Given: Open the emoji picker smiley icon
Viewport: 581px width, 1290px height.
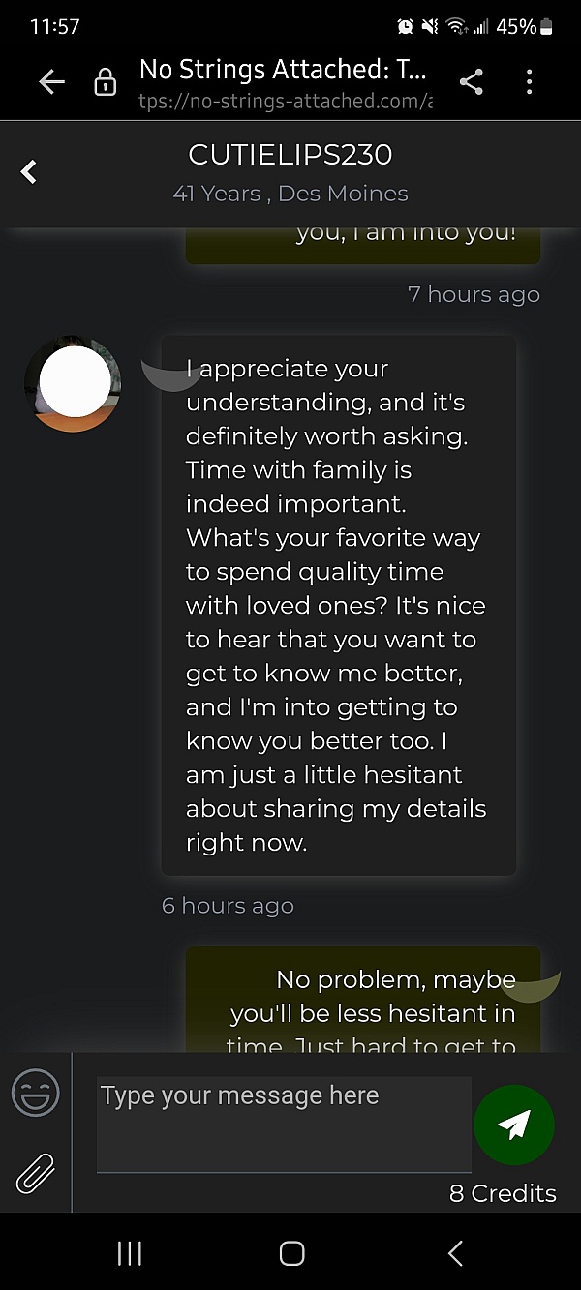Looking at the screenshot, I should coord(36,1094).
